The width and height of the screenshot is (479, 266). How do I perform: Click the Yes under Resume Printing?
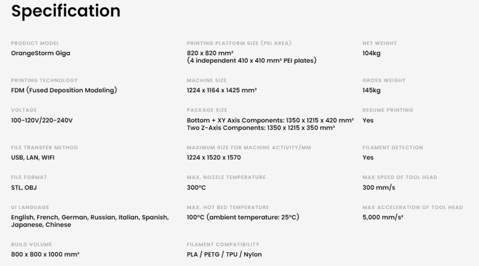[x=368, y=120]
